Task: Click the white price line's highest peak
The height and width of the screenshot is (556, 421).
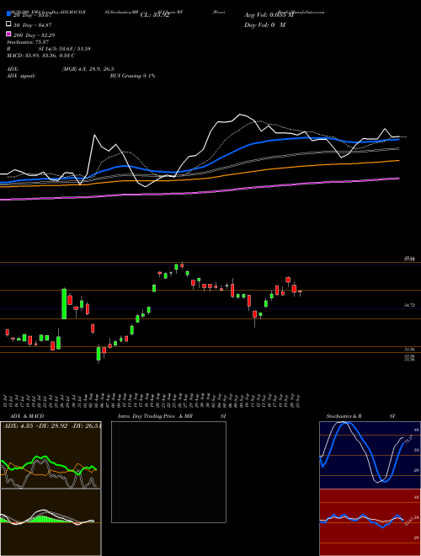Action: [x=240, y=115]
